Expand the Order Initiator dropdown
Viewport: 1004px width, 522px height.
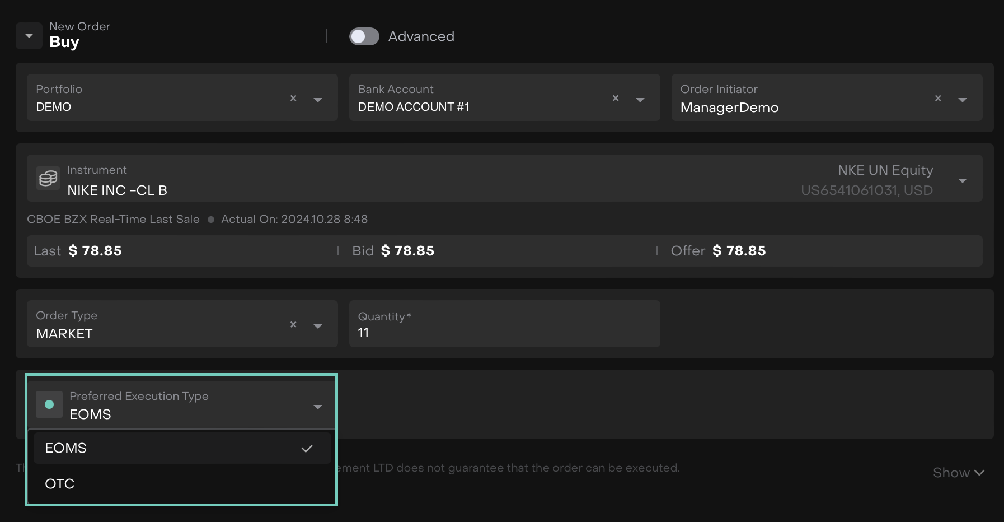point(963,100)
